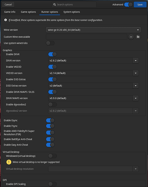148x187 pixels.
Task: Enable Windowed (virtual desktop) switch
Action: coord(53,156)
